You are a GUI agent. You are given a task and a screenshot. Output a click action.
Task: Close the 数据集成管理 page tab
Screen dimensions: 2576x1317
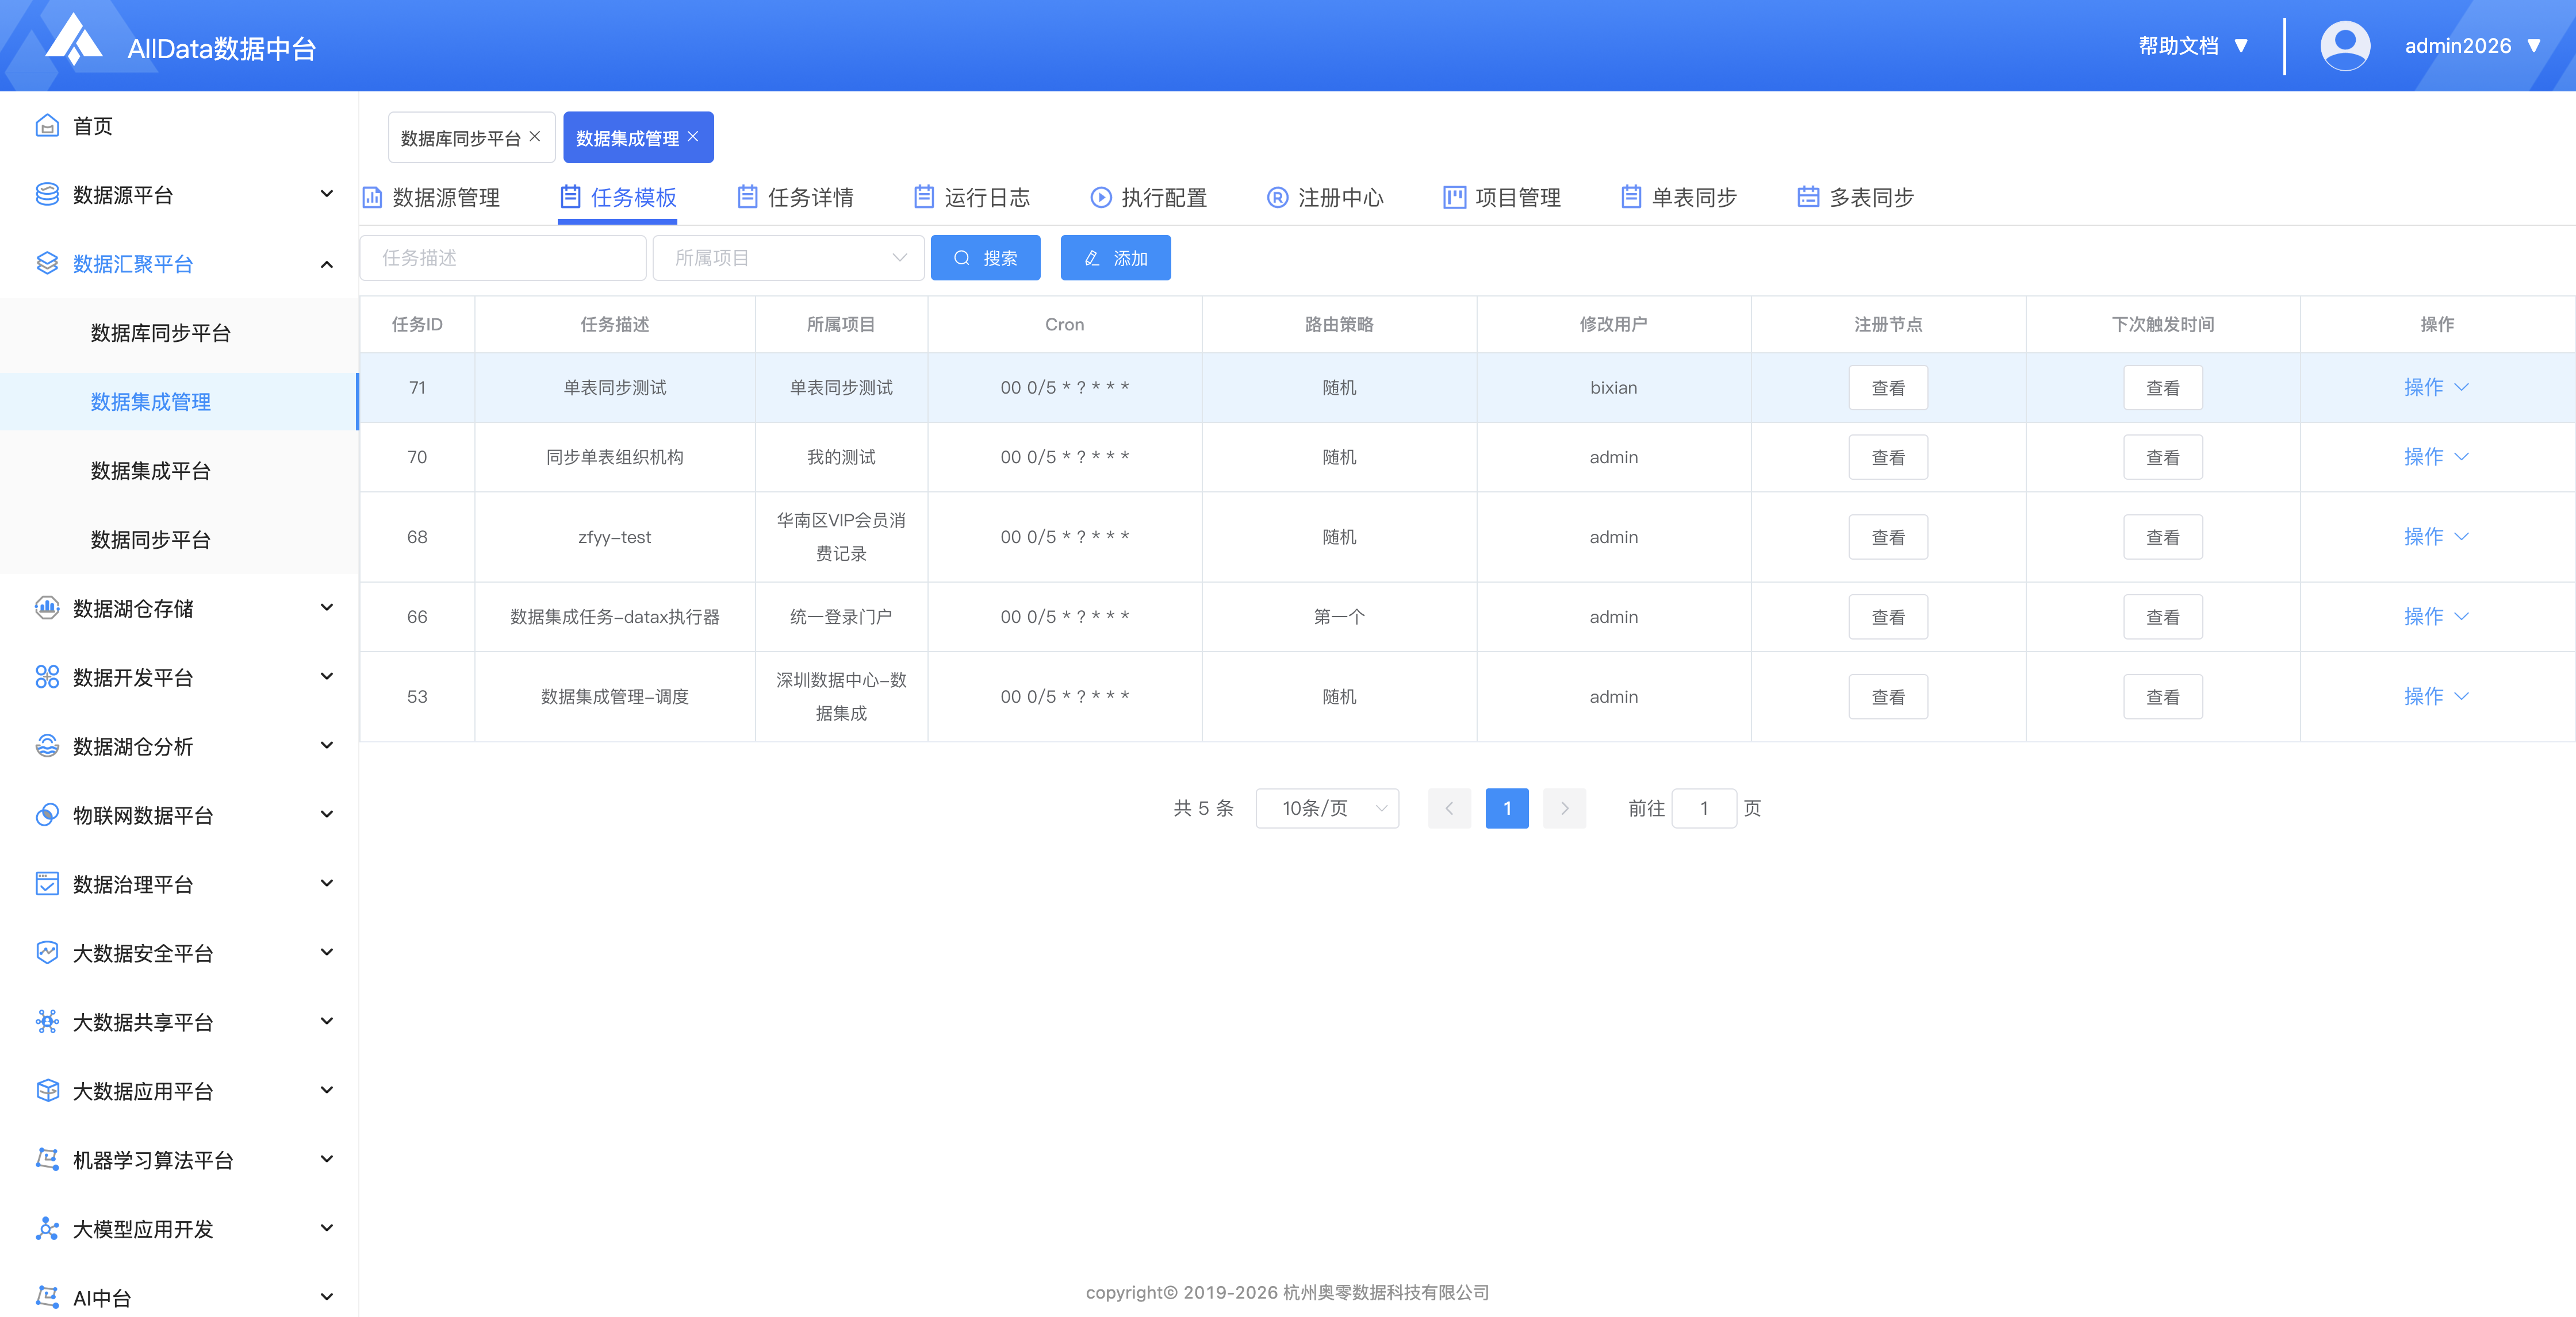click(693, 137)
